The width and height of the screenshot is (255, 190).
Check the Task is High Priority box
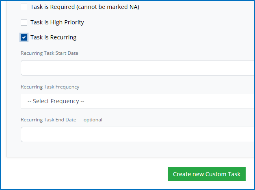[x=24, y=22]
